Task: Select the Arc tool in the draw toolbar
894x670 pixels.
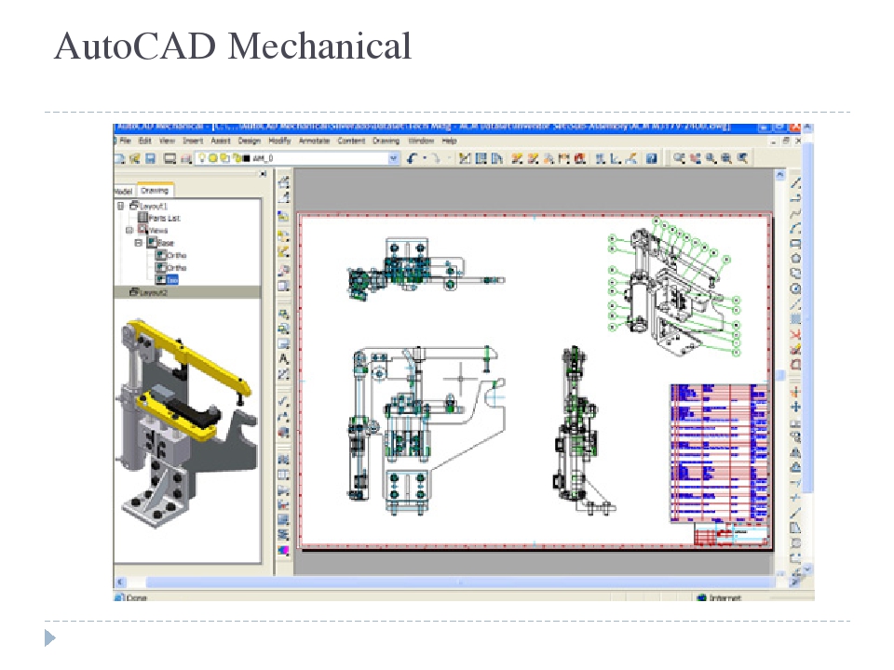Action: click(x=796, y=229)
